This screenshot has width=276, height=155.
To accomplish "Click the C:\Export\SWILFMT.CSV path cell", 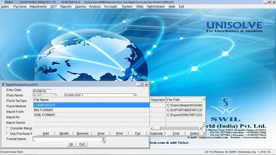I will click(x=184, y=115).
